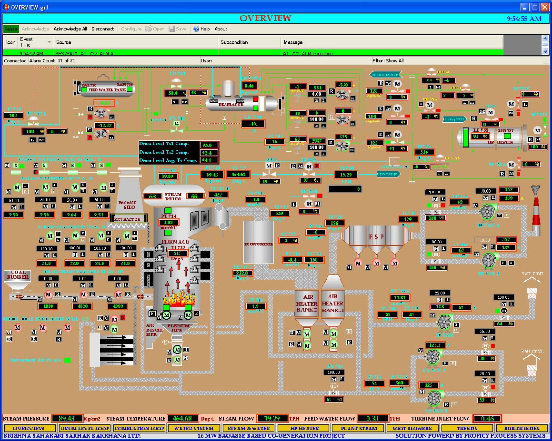Viewport: 552px width, 441px height.
Task: Click the TO SDH arrow tag
Action: coord(388,174)
